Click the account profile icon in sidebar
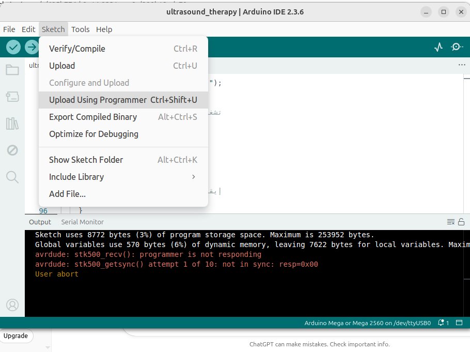The width and height of the screenshot is (470, 352). pos(12,304)
